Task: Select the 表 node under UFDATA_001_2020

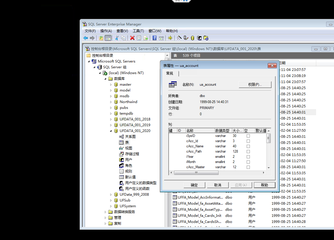Action: (127, 142)
